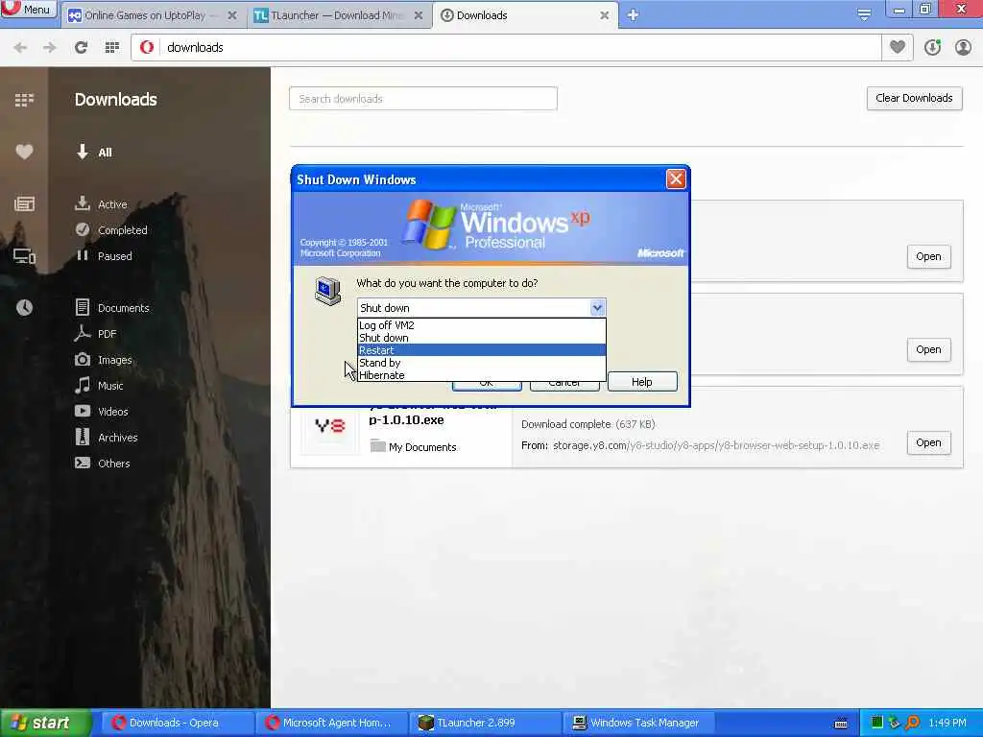
Task: Close the Downloads tab
Action: click(605, 15)
